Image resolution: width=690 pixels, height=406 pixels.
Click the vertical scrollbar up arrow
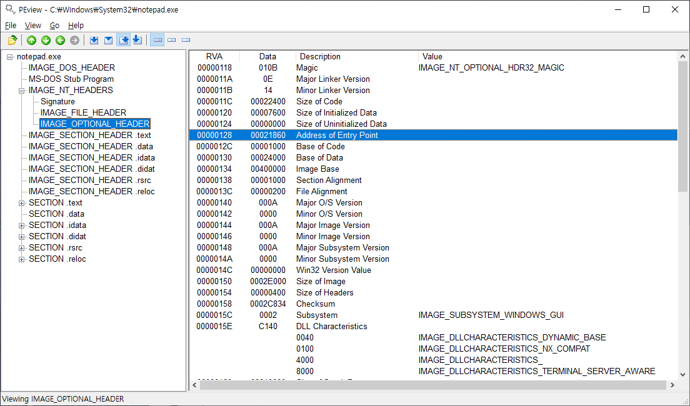tap(682, 56)
